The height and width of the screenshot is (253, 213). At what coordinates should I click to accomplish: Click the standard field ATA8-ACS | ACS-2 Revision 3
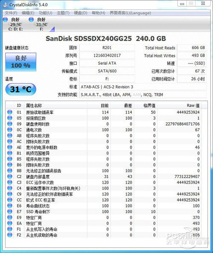(143, 87)
